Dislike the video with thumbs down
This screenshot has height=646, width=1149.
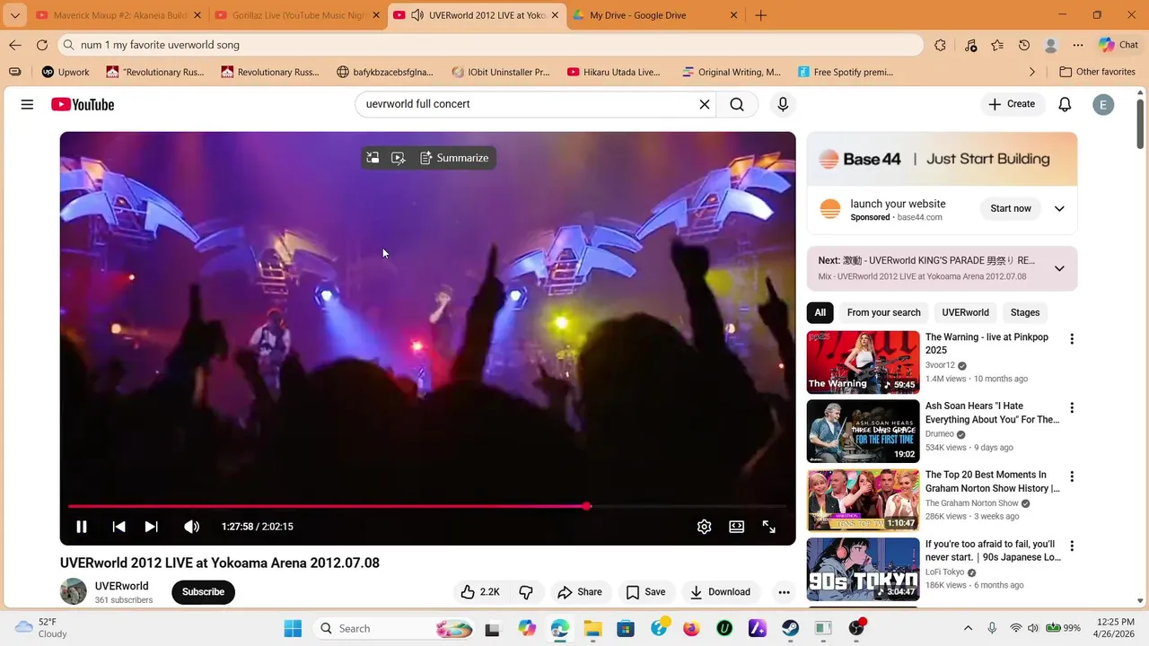526,592
